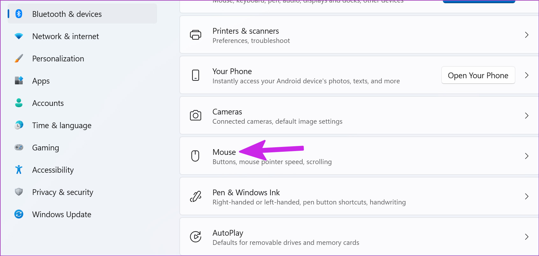Expand the AutoPlay row chevron
This screenshot has height=256, width=539.
527,237
